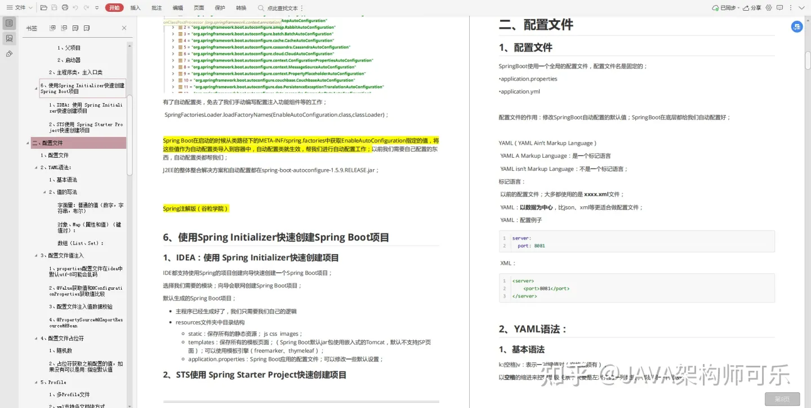Select bookmark 1、多Profile文件

point(69,394)
